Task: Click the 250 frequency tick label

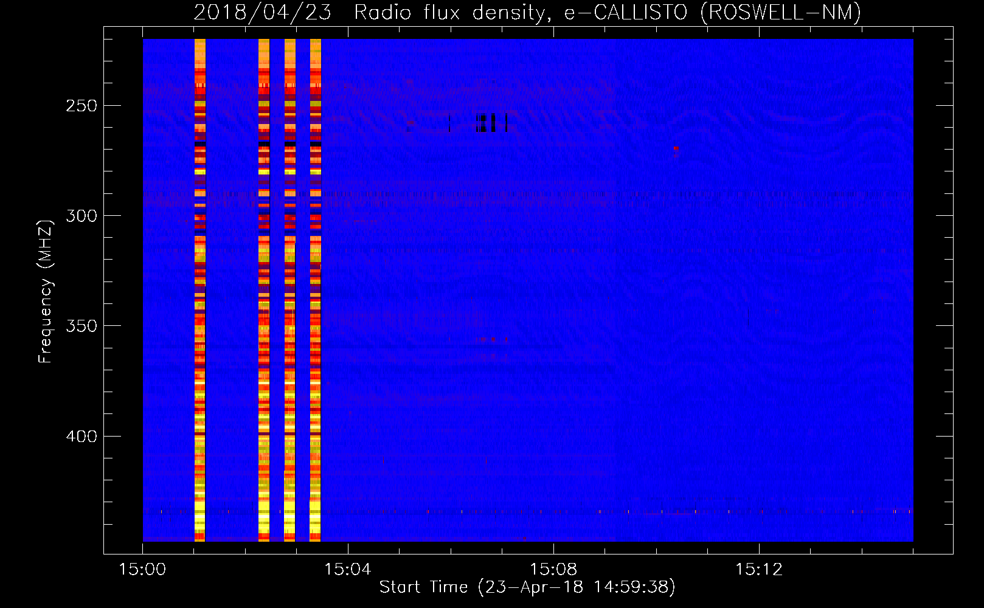Action: coord(81,106)
